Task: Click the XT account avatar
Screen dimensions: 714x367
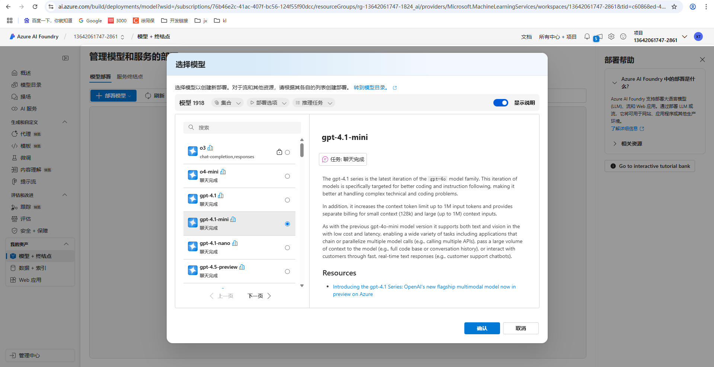Action: (x=698, y=36)
